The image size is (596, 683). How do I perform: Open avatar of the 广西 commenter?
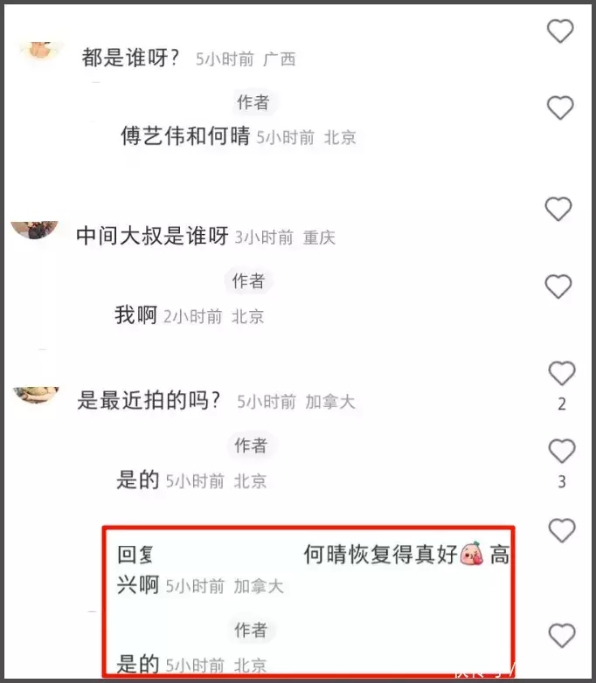41,50
